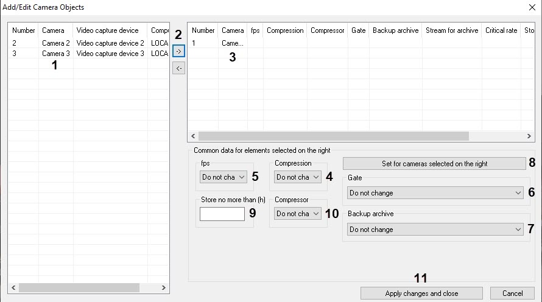Select Camera 2 row in left list
Viewport: 542px width, 302px height.
click(56, 43)
